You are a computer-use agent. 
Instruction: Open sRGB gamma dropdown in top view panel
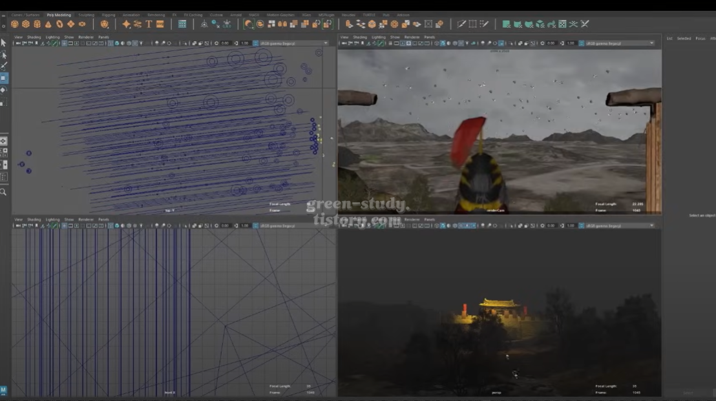coord(293,43)
